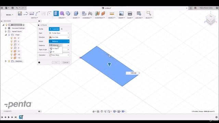Toggle visibility bulb for XZ plane

pos(11,55)
